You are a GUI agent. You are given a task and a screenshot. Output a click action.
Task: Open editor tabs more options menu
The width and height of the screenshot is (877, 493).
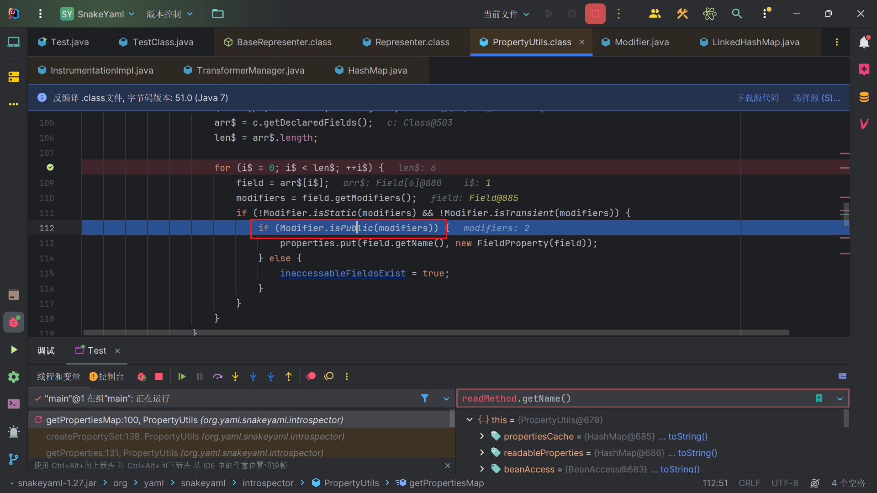[x=836, y=42]
